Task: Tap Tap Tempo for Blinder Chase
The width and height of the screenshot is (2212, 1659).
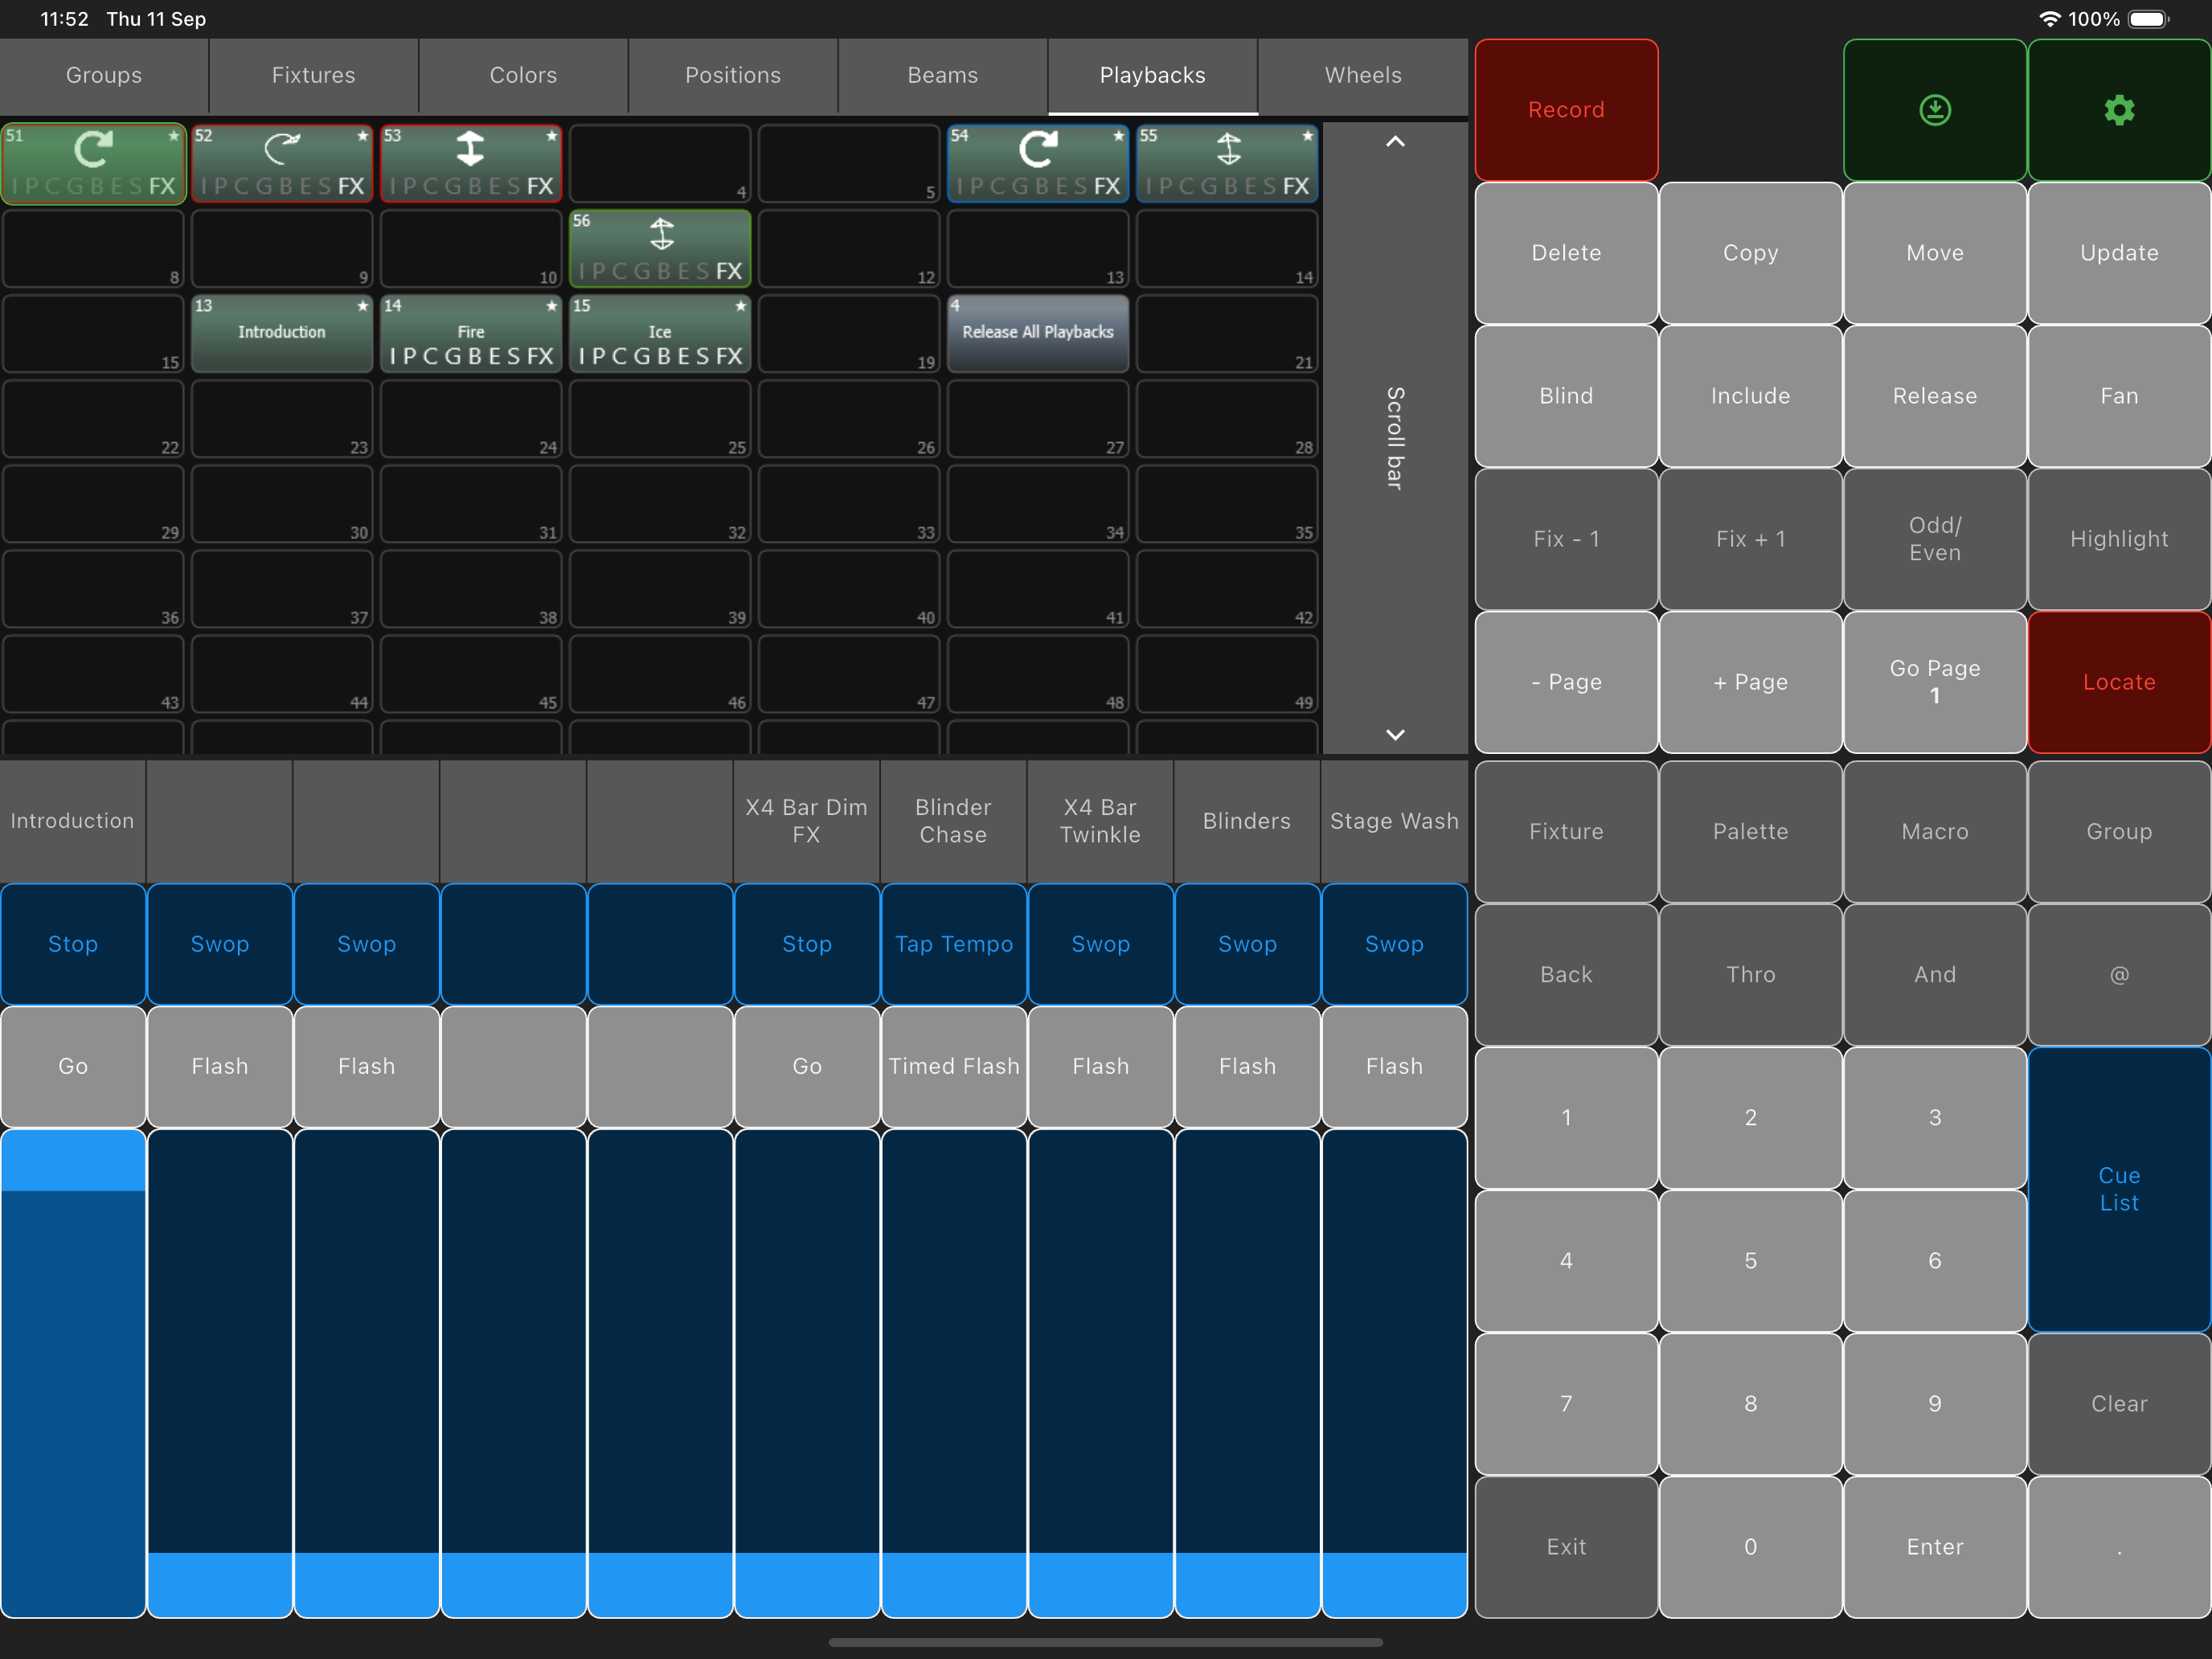Action: click(x=954, y=944)
